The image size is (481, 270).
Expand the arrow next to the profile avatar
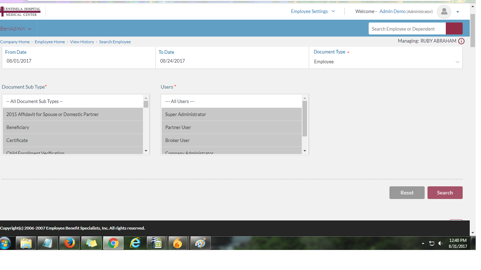pos(457,12)
